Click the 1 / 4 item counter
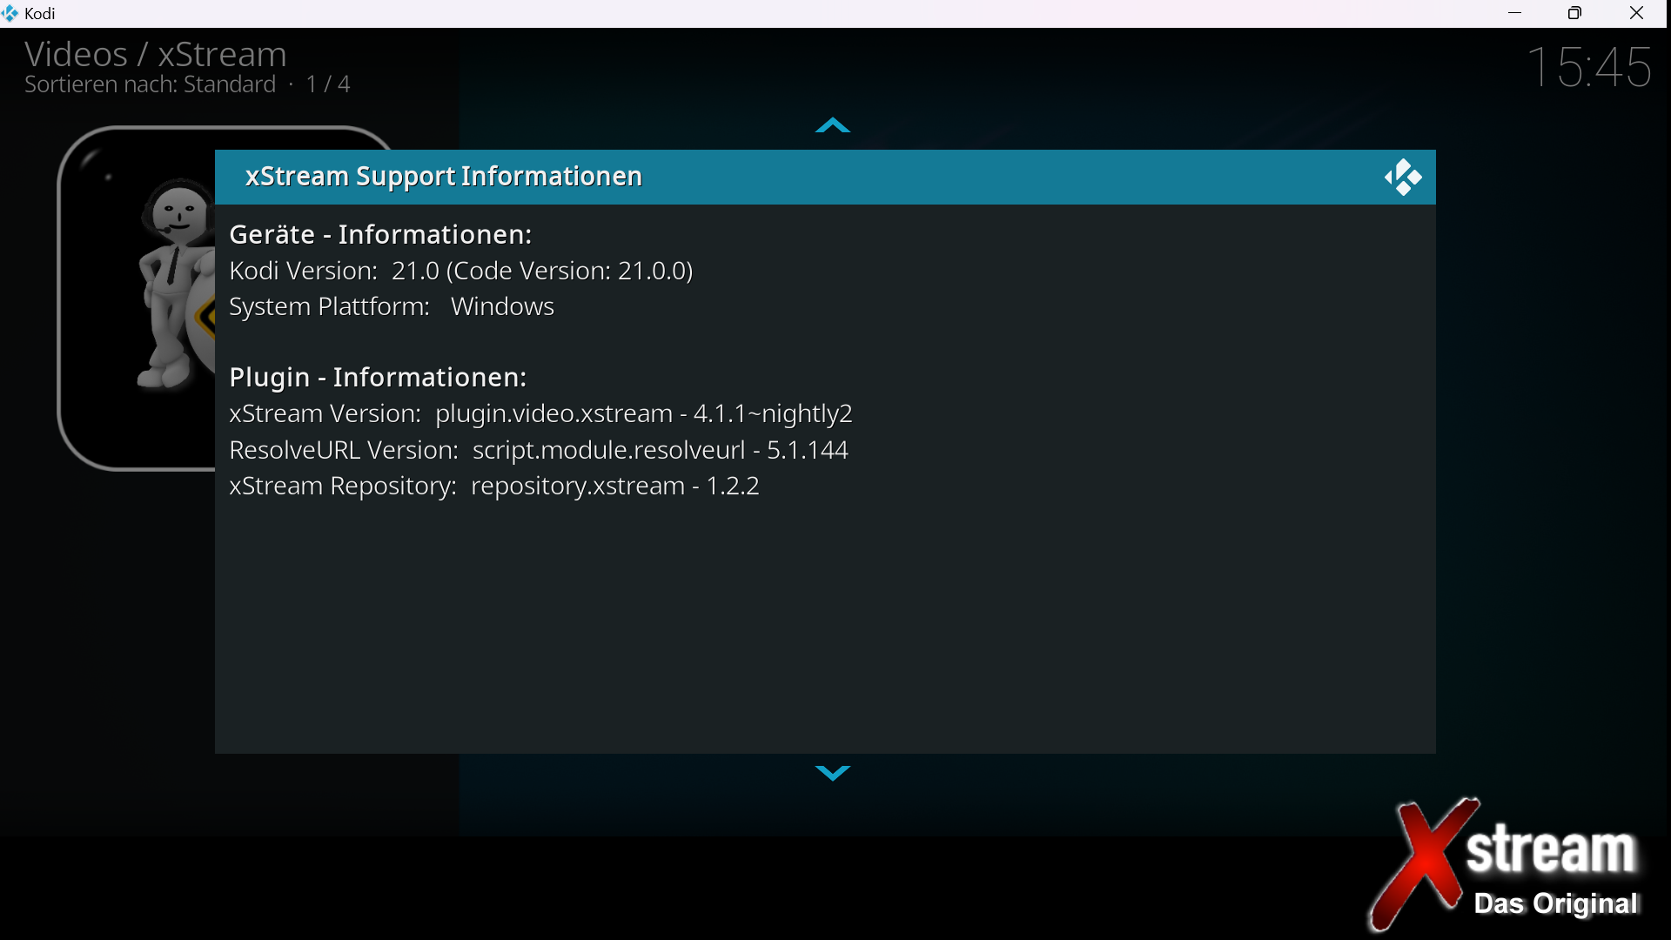 point(328,84)
